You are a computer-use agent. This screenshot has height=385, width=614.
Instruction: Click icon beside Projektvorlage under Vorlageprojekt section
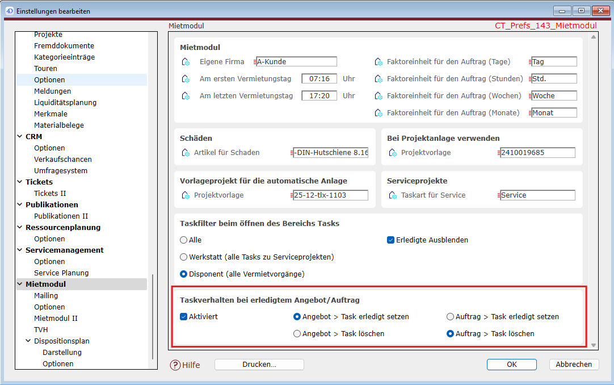coord(186,195)
